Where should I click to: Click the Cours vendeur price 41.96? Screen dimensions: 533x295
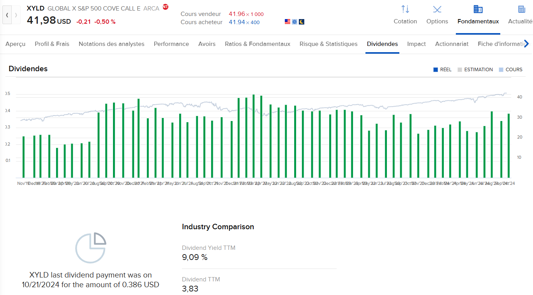(236, 14)
